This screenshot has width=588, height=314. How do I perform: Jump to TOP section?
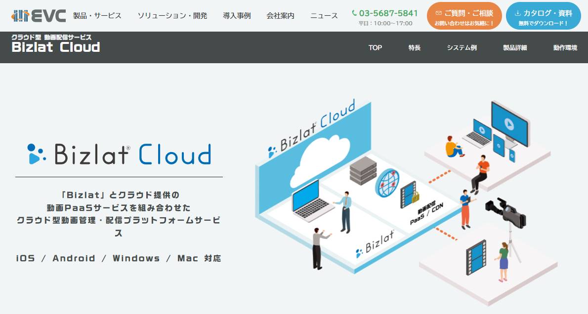pyautogui.click(x=375, y=47)
